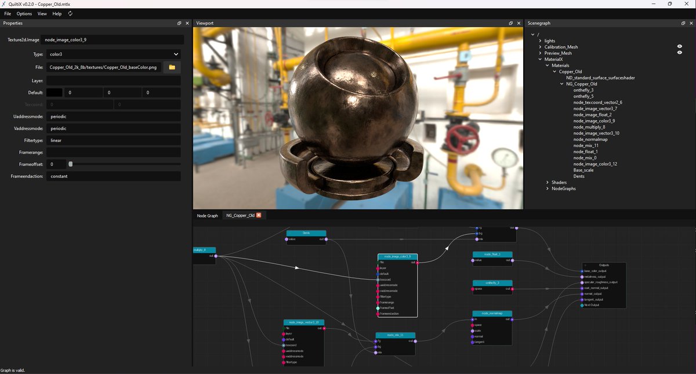
Task: Close the Properties panel
Action: point(187,23)
